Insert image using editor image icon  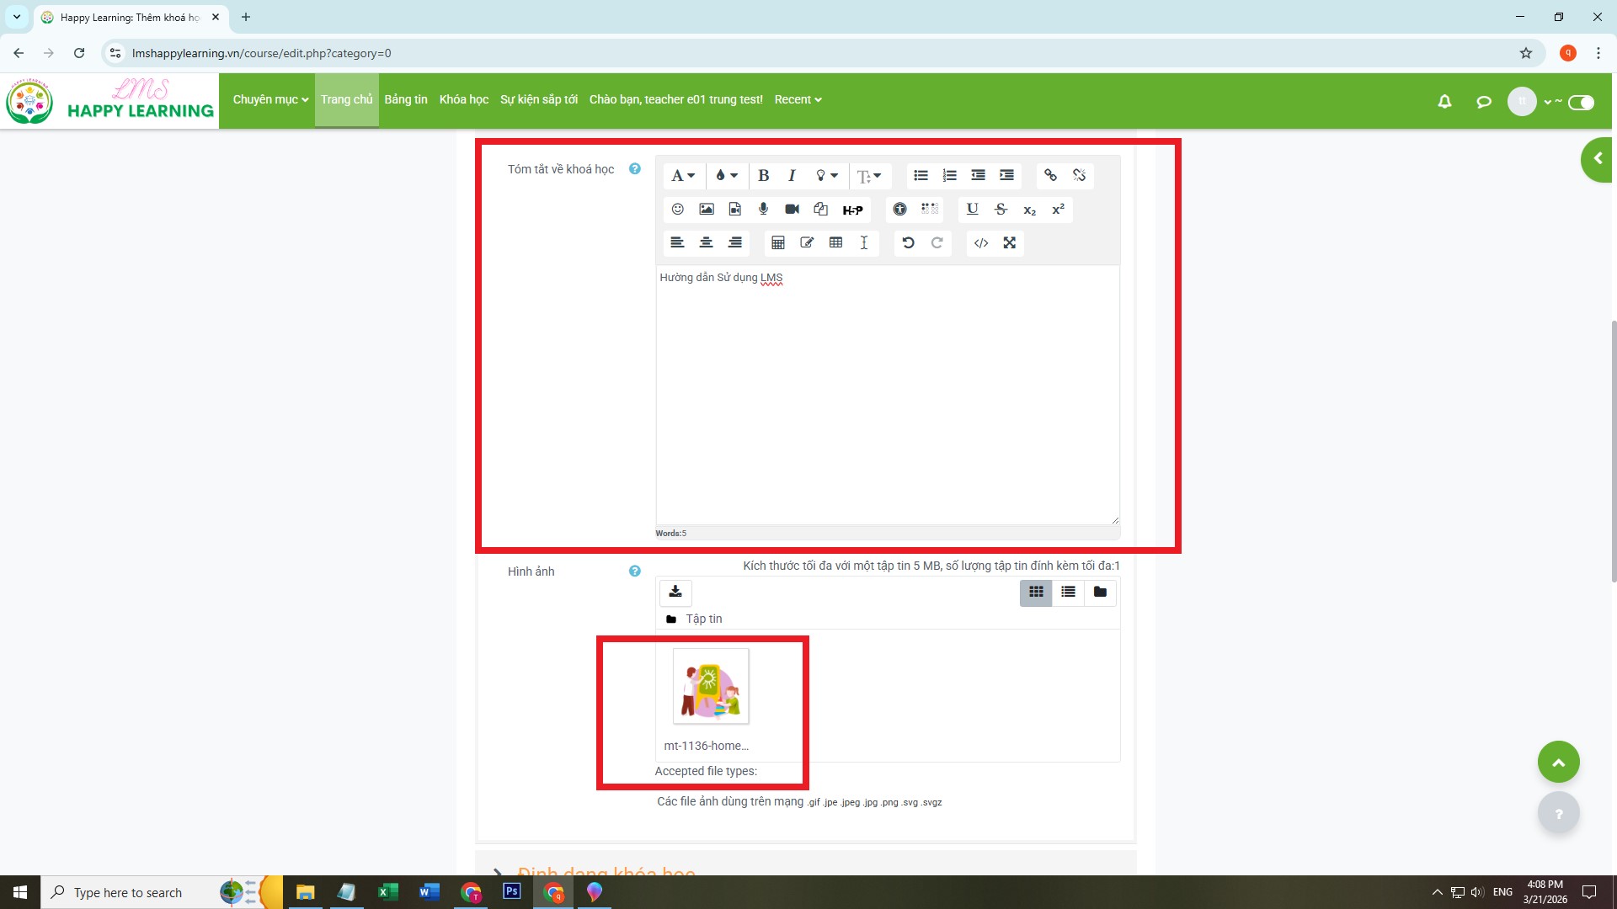(706, 209)
